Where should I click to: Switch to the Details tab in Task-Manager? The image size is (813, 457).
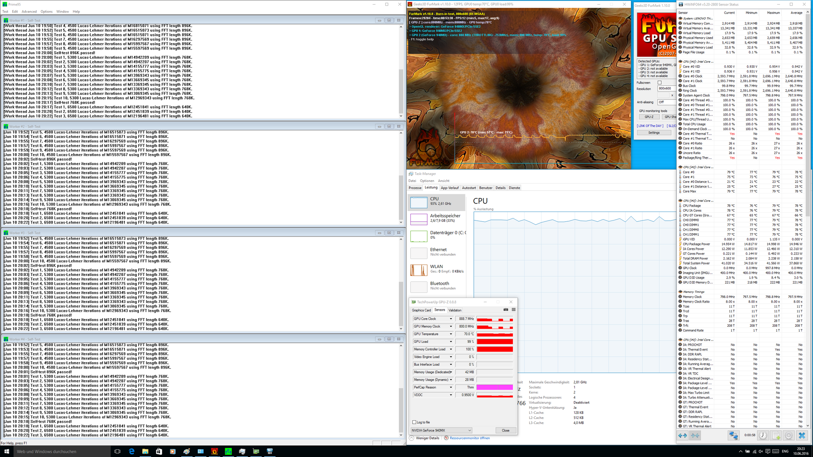501,188
